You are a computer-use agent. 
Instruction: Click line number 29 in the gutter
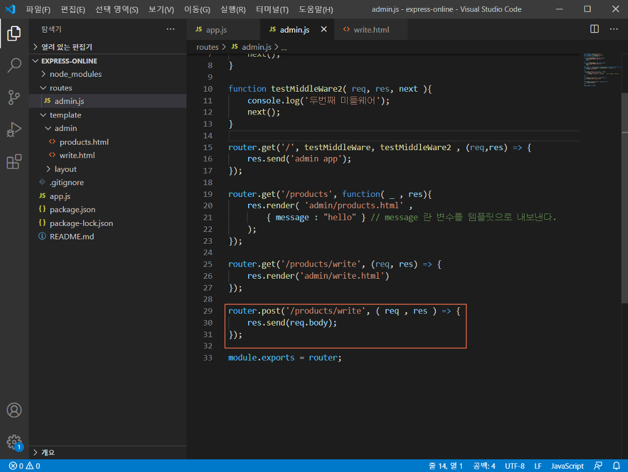[x=207, y=311]
